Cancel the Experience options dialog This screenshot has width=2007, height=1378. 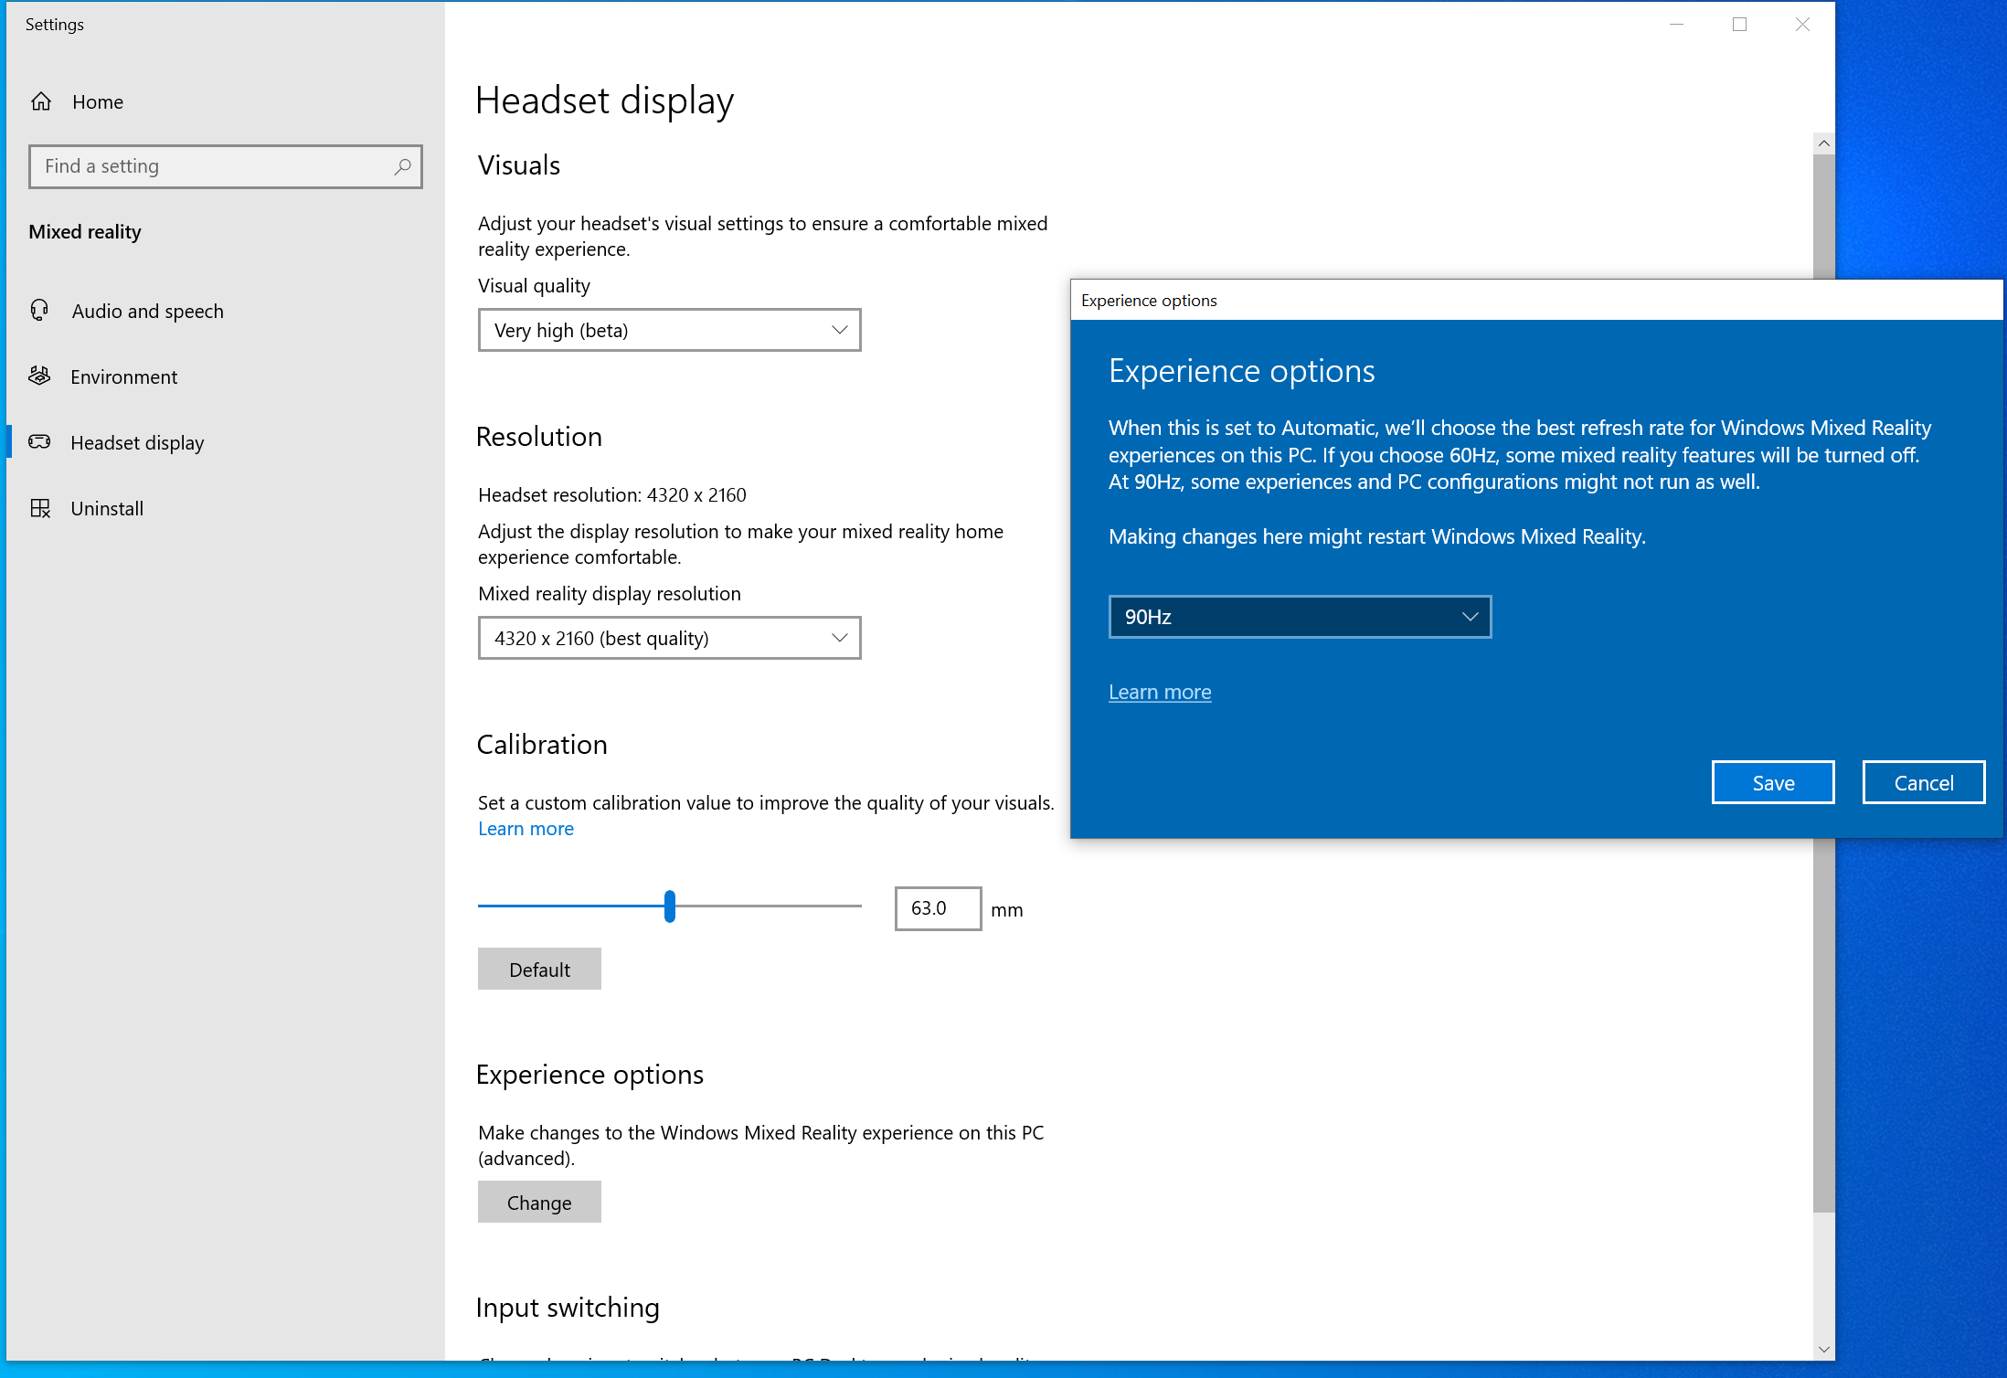coord(1923,783)
